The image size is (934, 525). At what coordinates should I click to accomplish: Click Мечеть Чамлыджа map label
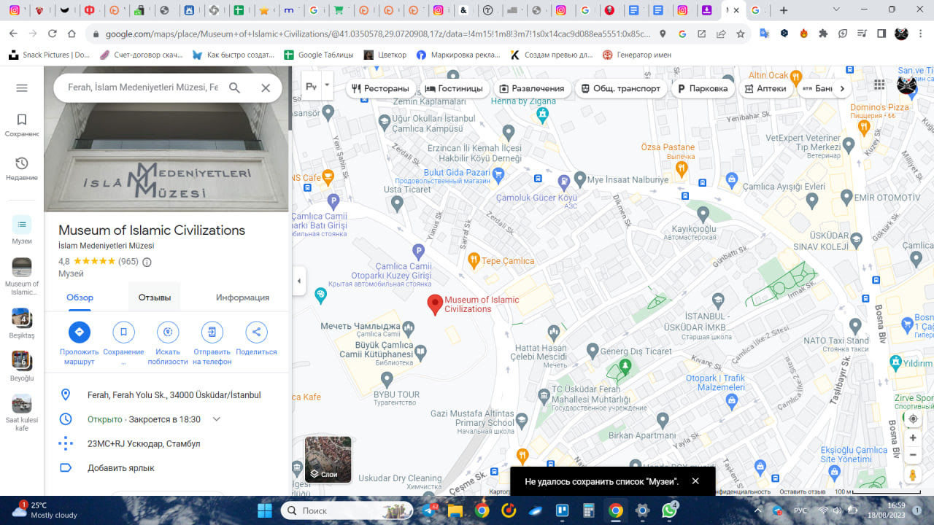coord(360,326)
